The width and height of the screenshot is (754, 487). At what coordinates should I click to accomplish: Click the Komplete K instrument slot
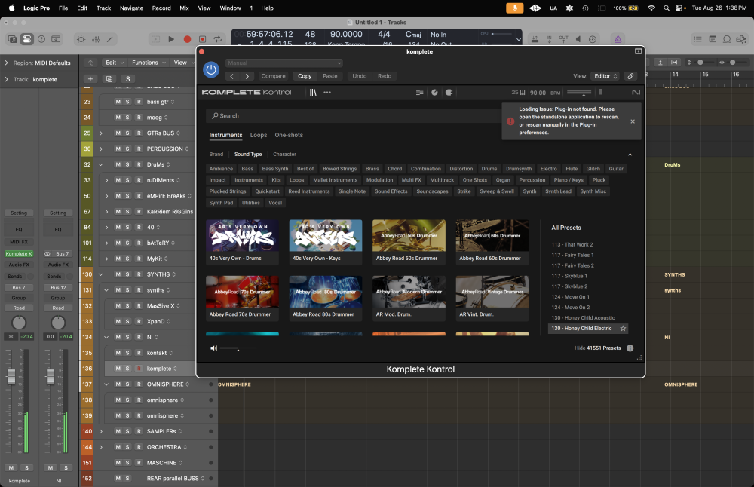pyautogui.click(x=19, y=254)
